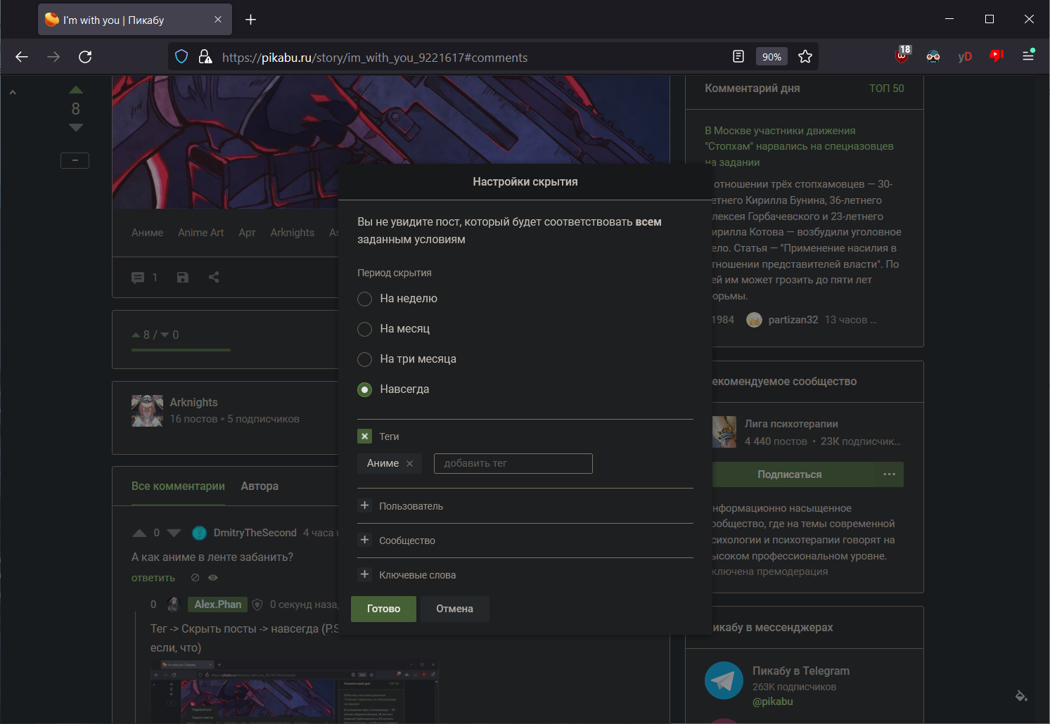Expand the Сообщество condition
The image size is (1050, 724).
coord(364,540)
